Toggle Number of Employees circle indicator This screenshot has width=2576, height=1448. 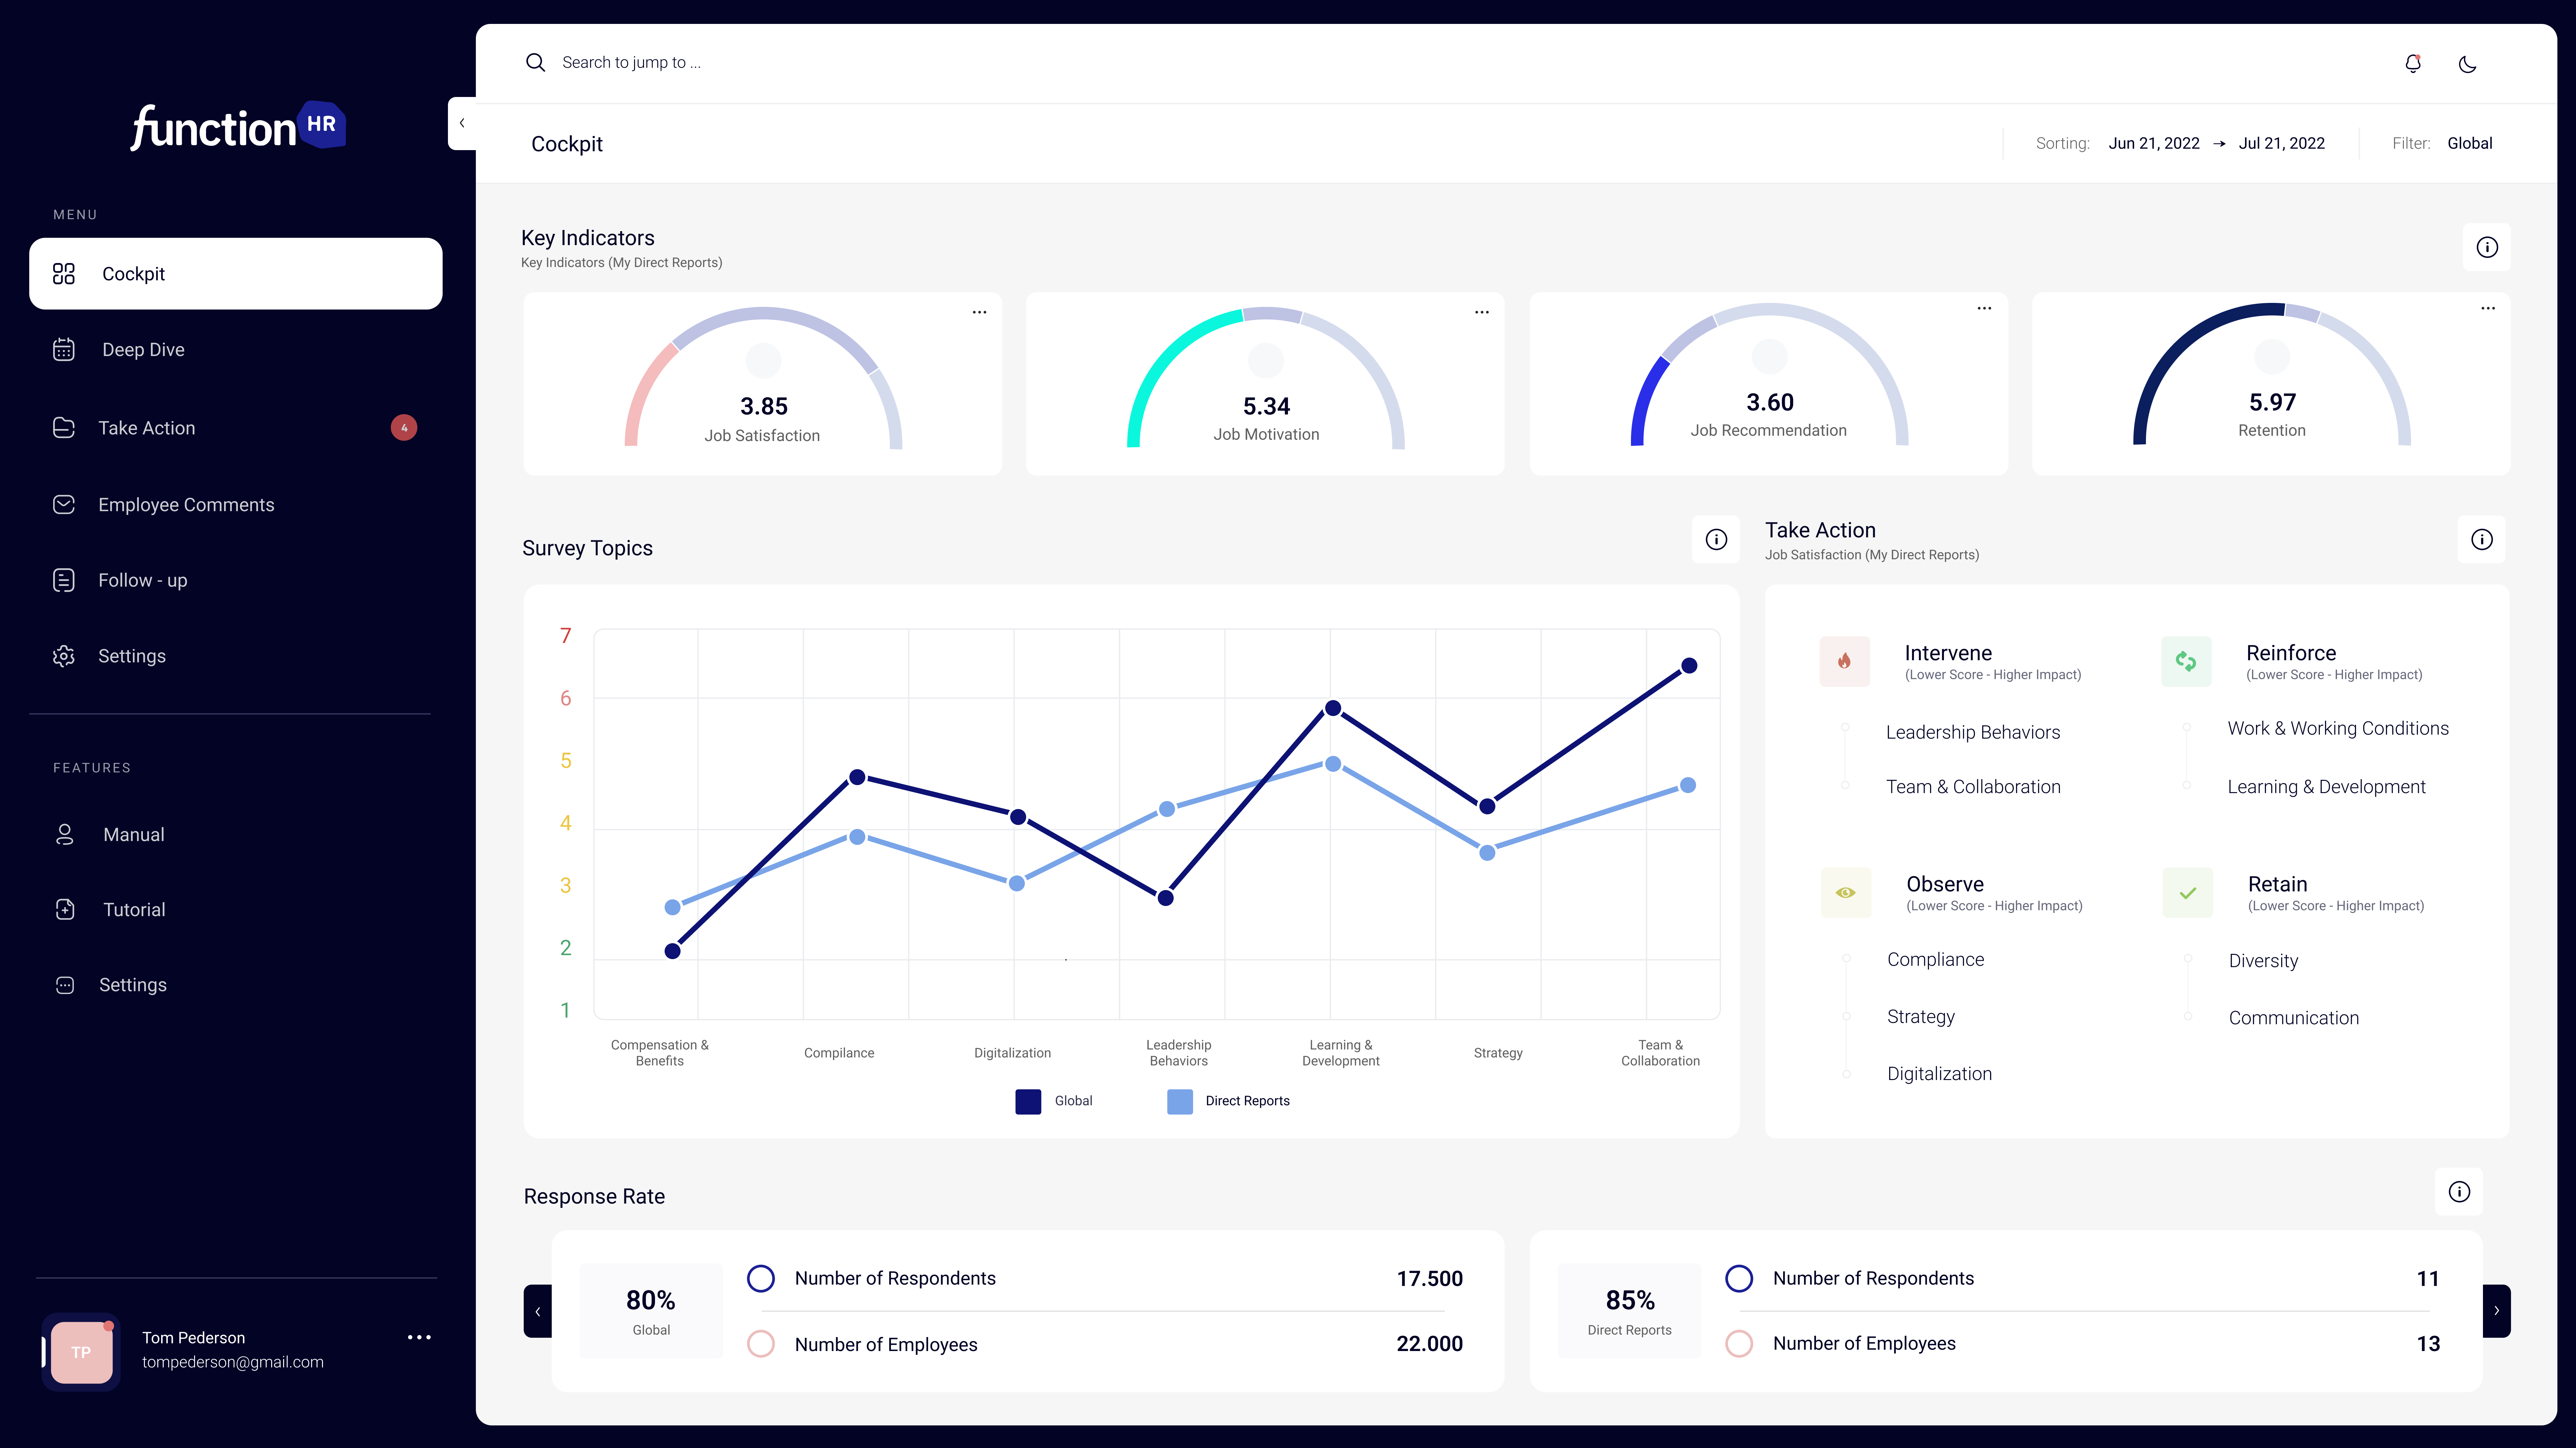(761, 1344)
